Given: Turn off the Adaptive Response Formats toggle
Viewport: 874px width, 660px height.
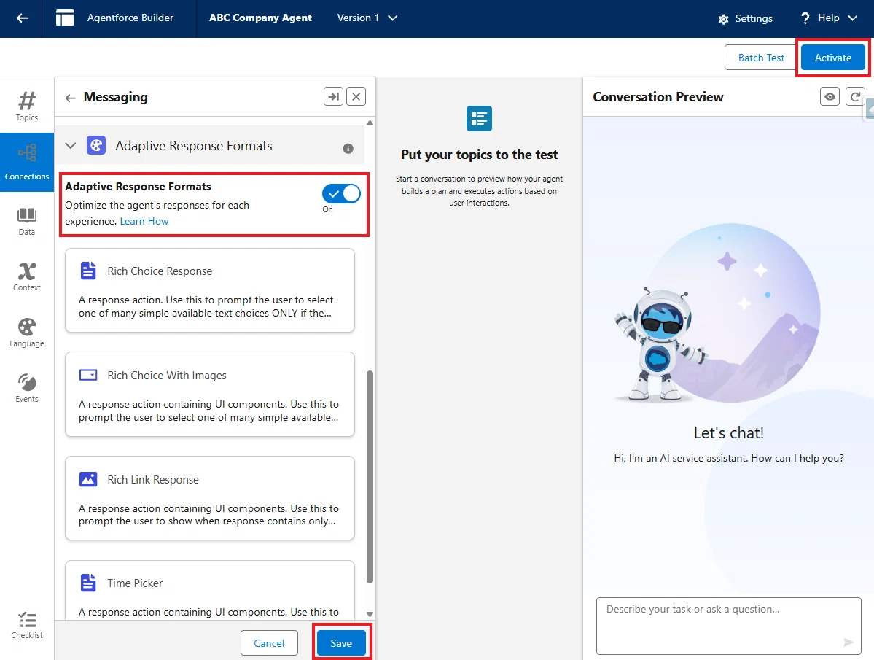Looking at the screenshot, I should pyautogui.click(x=341, y=193).
